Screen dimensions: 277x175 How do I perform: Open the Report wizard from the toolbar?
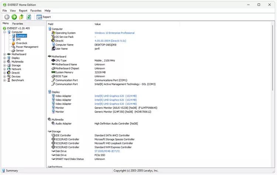point(44,17)
